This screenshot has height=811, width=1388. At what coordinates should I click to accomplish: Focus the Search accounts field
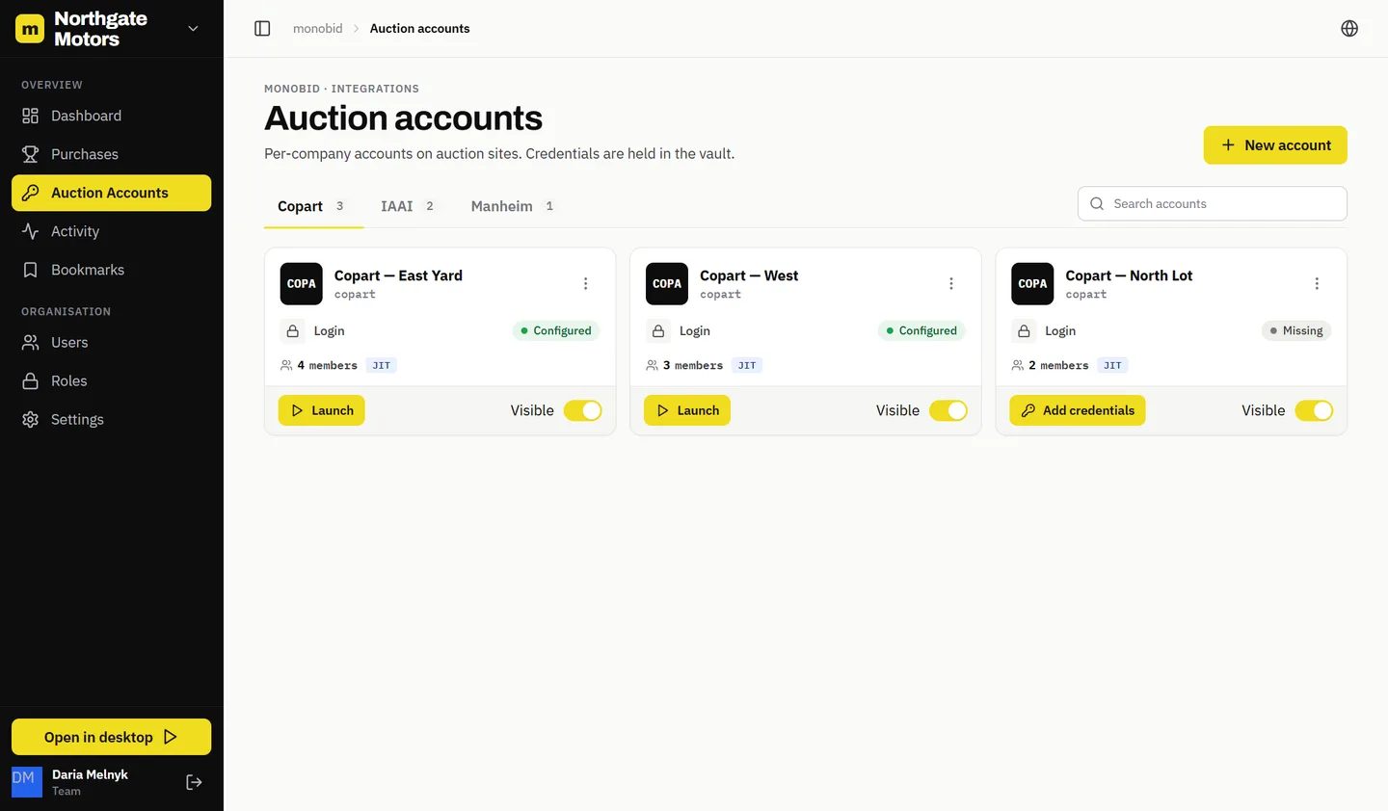(x=1213, y=203)
